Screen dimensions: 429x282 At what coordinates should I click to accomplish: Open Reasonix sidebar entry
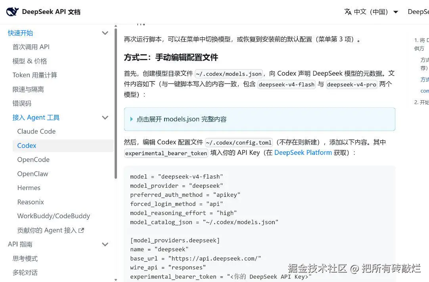pyautogui.click(x=31, y=202)
